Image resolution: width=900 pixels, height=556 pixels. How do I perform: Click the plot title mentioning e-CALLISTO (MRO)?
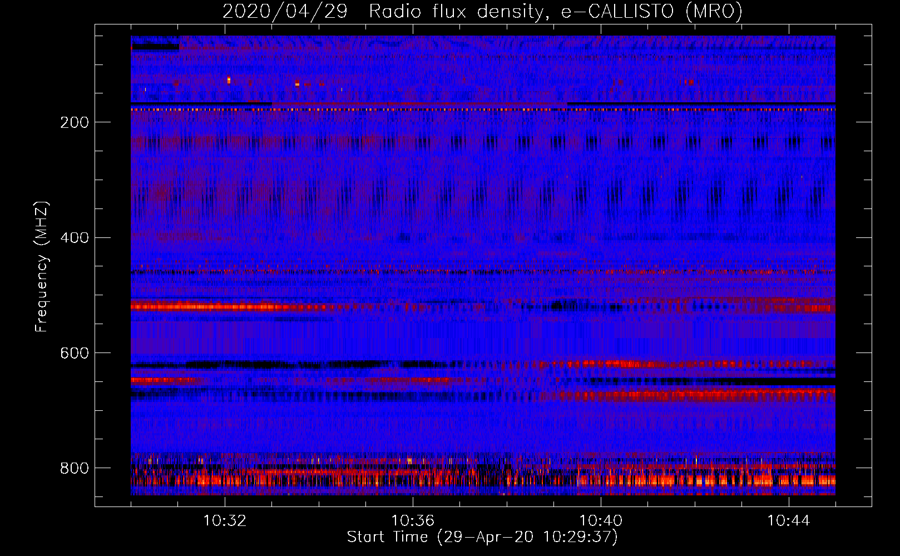[482, 11]
